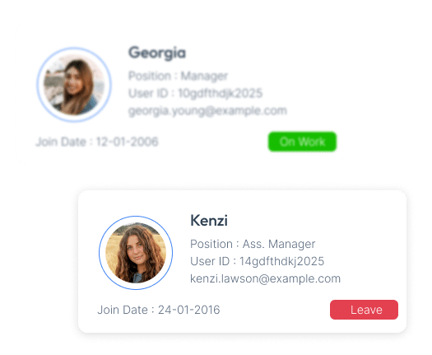This screenshot has width=432, height=355.
Task: Click Georgia's User ID 10gdfthdjk2025
Action: [x=195, y=93]
